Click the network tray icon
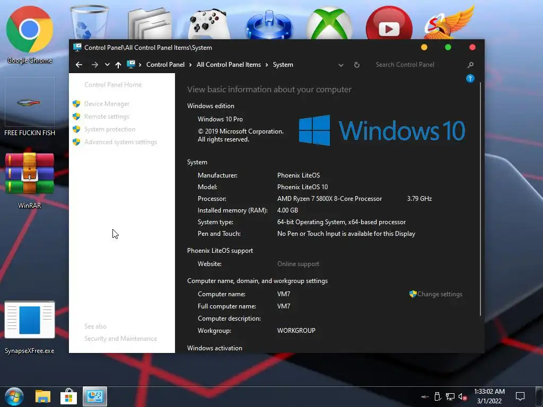Viewport: 543px width, 407px height. pyautogui.click(x=450, y=396)
